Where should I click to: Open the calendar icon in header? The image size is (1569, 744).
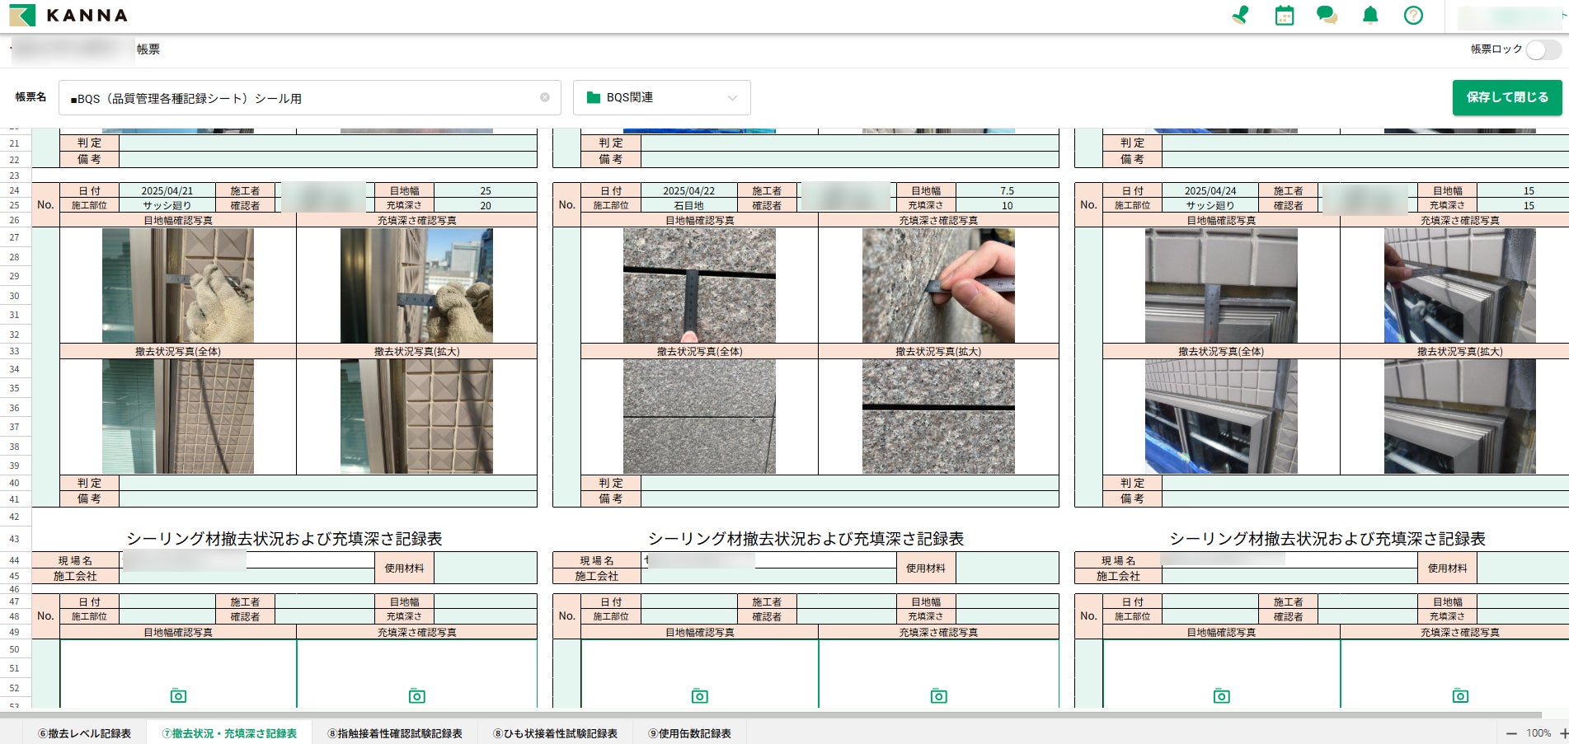click(x=1285, y=15)
